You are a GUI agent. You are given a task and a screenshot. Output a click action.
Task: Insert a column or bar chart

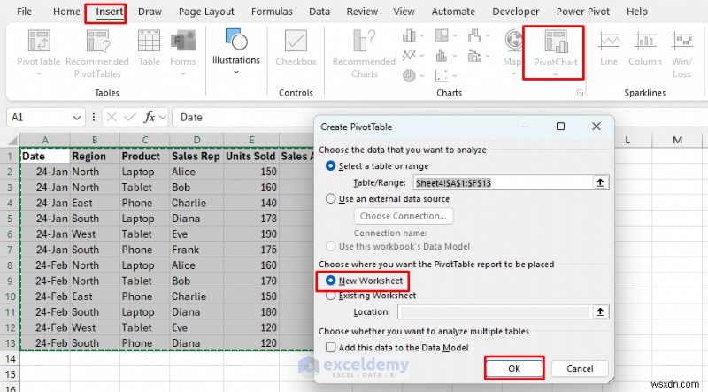(x=409, y=35)
